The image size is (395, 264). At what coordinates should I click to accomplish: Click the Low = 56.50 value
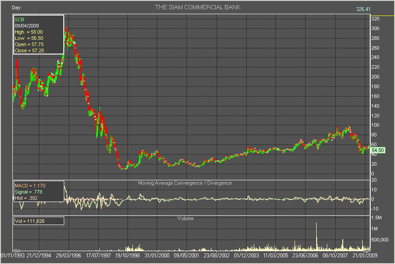click(29, 38)
